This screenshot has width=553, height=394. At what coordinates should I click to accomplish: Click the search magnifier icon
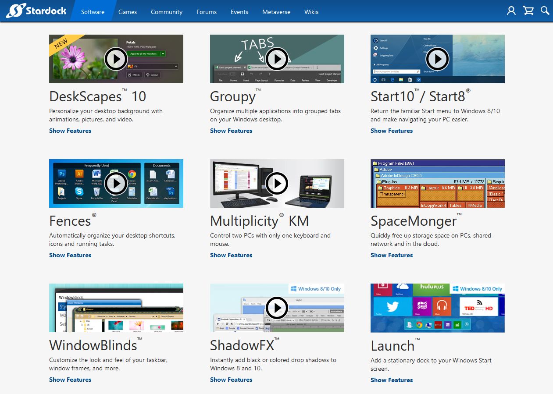point(545,11)
